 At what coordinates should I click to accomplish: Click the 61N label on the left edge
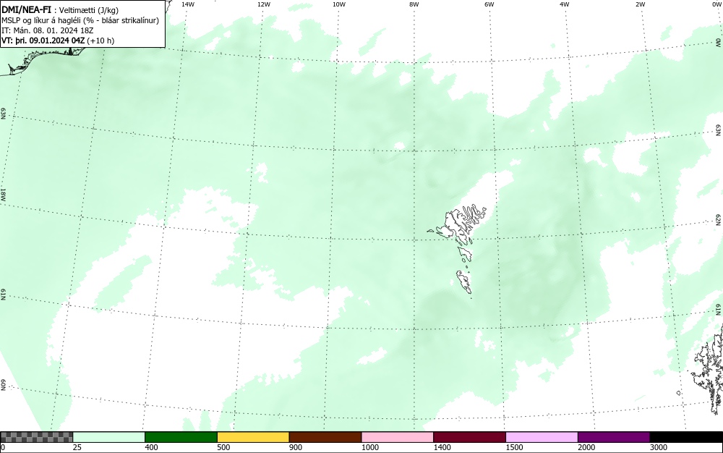coord(3,295)
